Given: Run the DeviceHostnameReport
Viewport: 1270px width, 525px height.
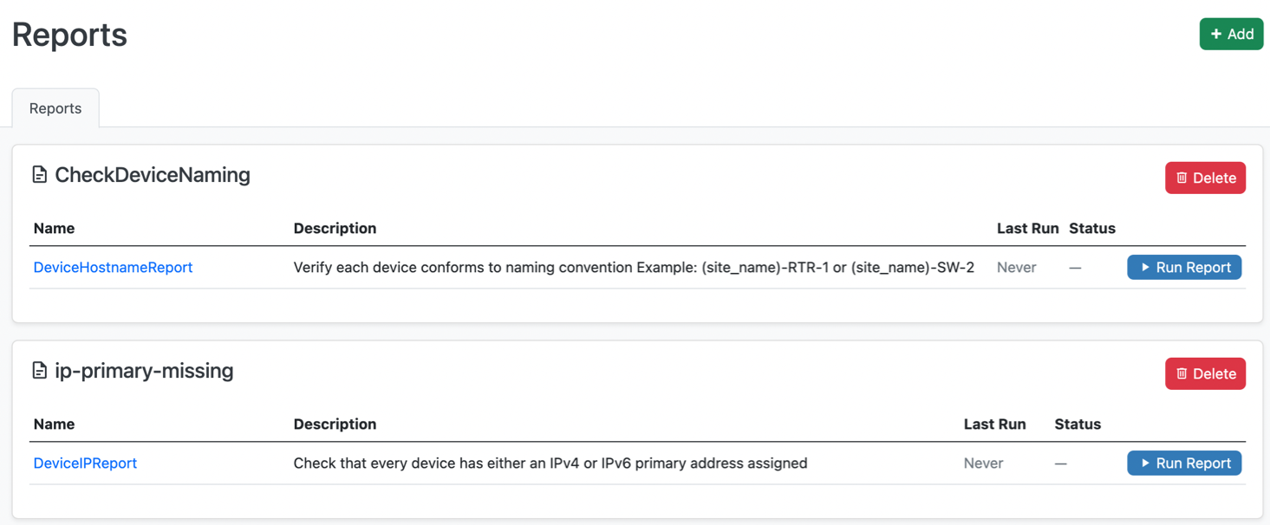Looking at the screenshot, I should pos(1184,267).
